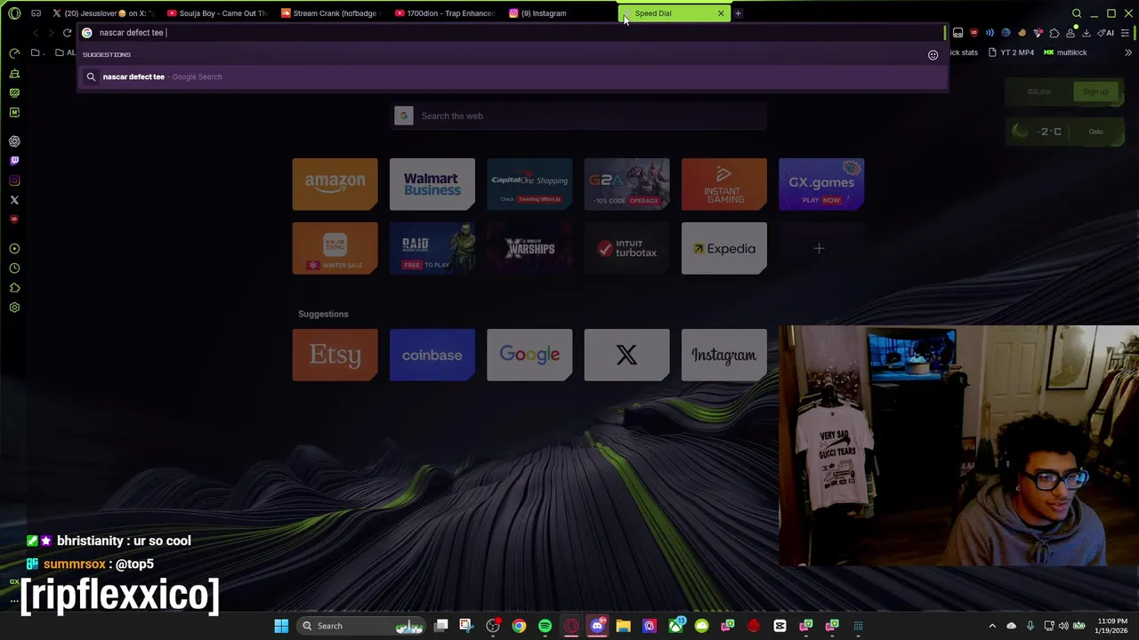Reload the current page
This screenshot has width=1139, height=640.
click(67, 33)
